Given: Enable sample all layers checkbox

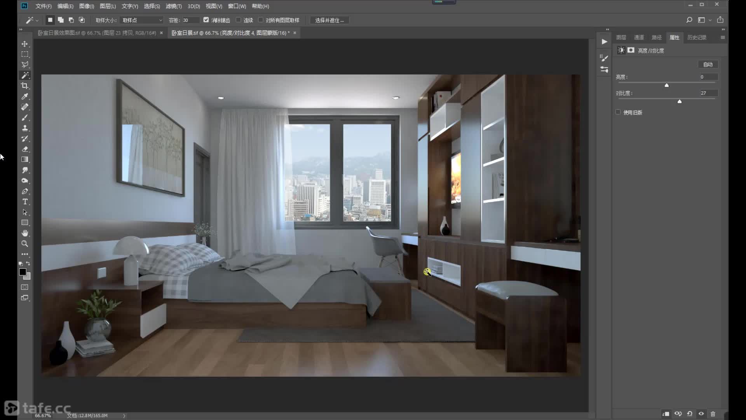Looking at the screenshot, I should tap(261, 20).
